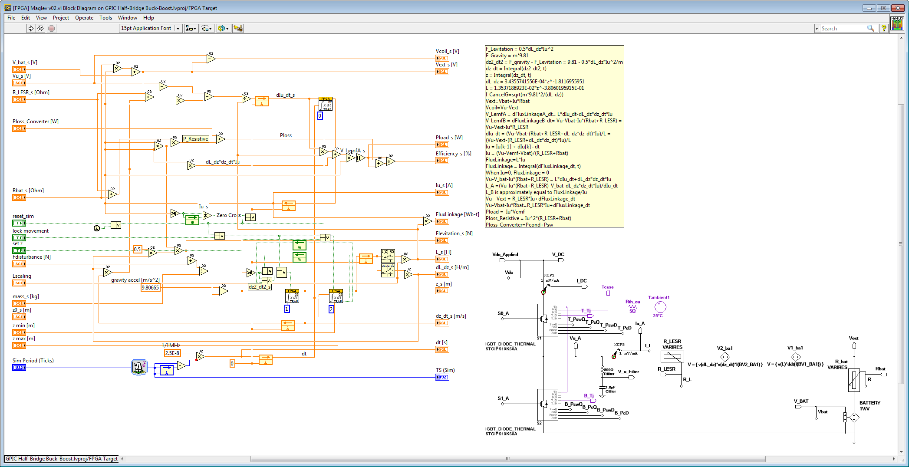Click the Run Continuously button
The width and height of the screenshot is (909, 467).
click(x=40, y=28)
